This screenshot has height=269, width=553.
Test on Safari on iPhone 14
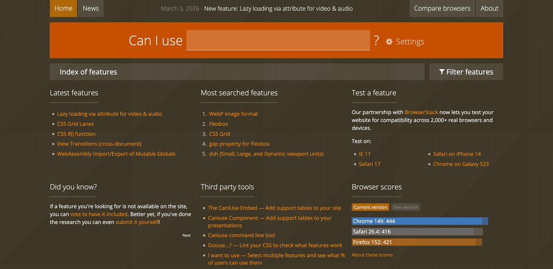(x=457, y=154)
